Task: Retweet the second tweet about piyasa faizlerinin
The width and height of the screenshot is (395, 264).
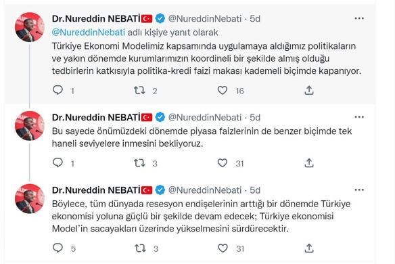Action: (139, 163)
